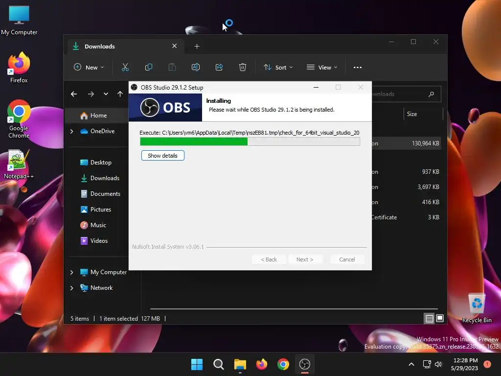Viewport: 501px width, 376px height.
Task: Click the OBS installation progress bar
Action: click(x=250, y=141)
